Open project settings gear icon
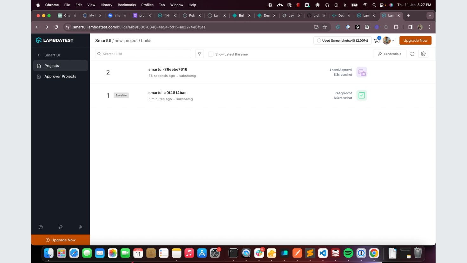467x263 pixels. click(423, 54)
